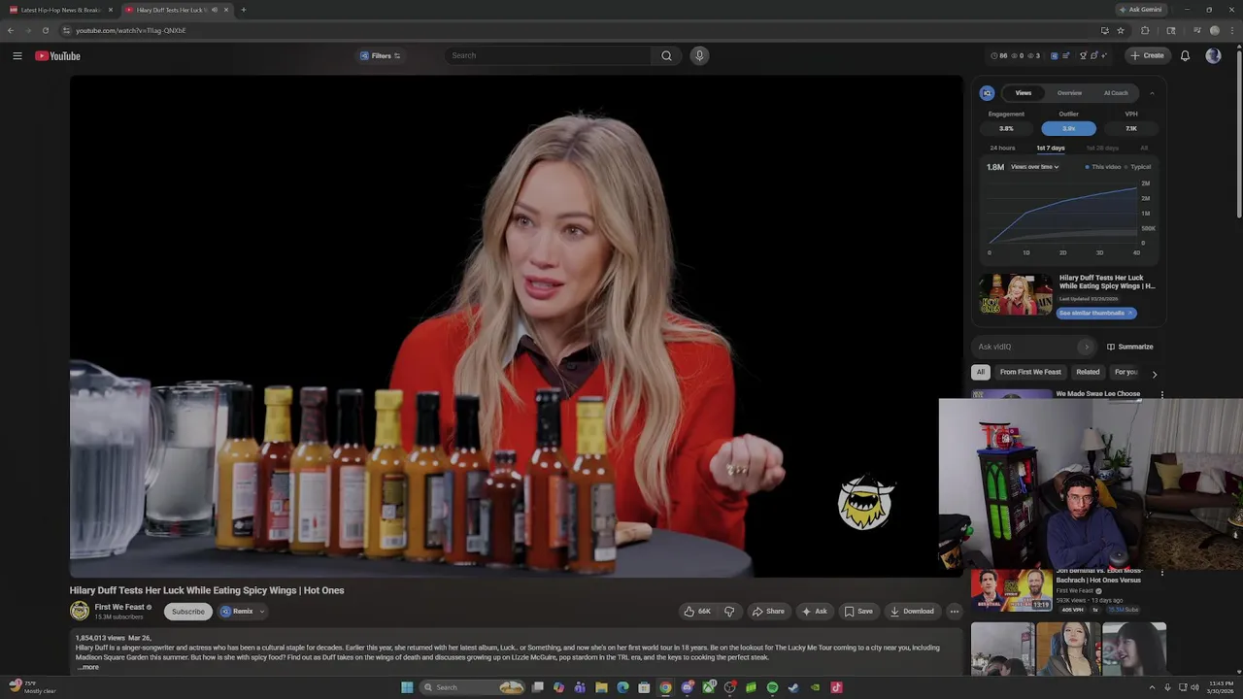Click the Remix button
This screenshot has height=699, width=1243.
click(x=237, y=612)
